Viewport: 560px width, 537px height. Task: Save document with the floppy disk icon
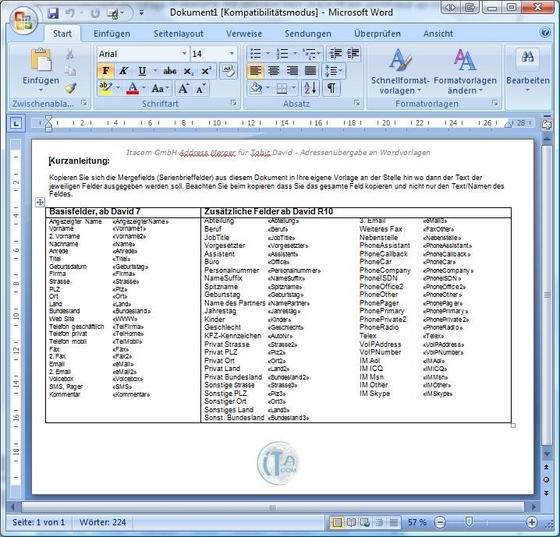(53, 13)
